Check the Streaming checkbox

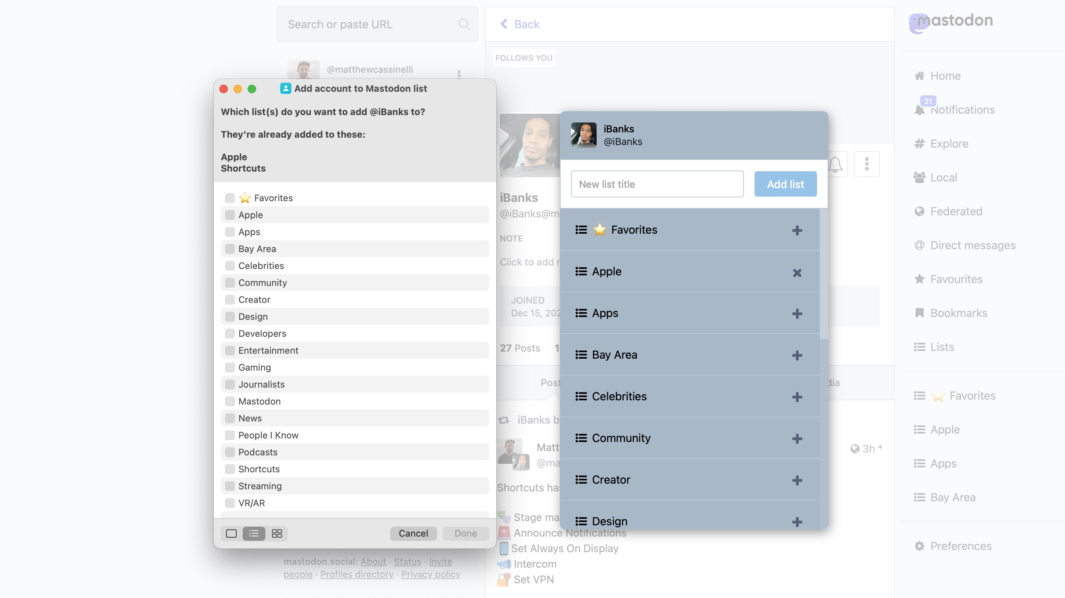(x=230, y=486)
